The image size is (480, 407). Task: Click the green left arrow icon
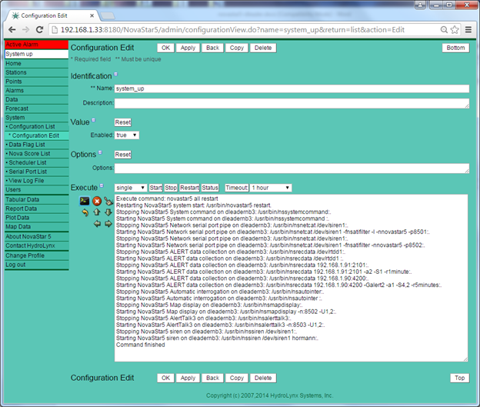97,224
